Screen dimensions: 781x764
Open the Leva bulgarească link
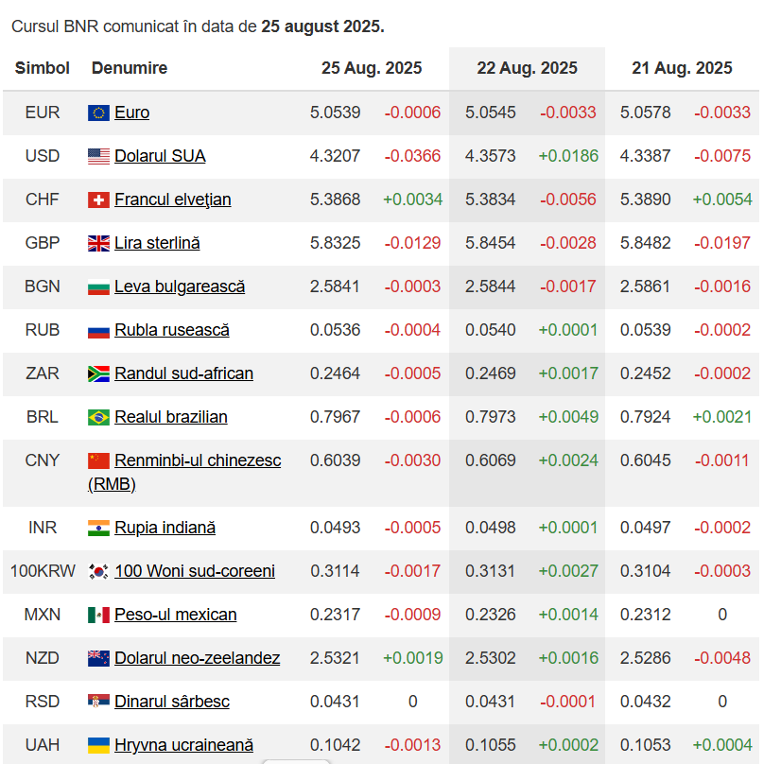coord(180,286)
